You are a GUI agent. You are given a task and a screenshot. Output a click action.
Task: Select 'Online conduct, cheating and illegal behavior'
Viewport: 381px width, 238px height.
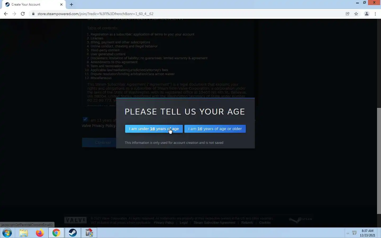coord(124,46)
